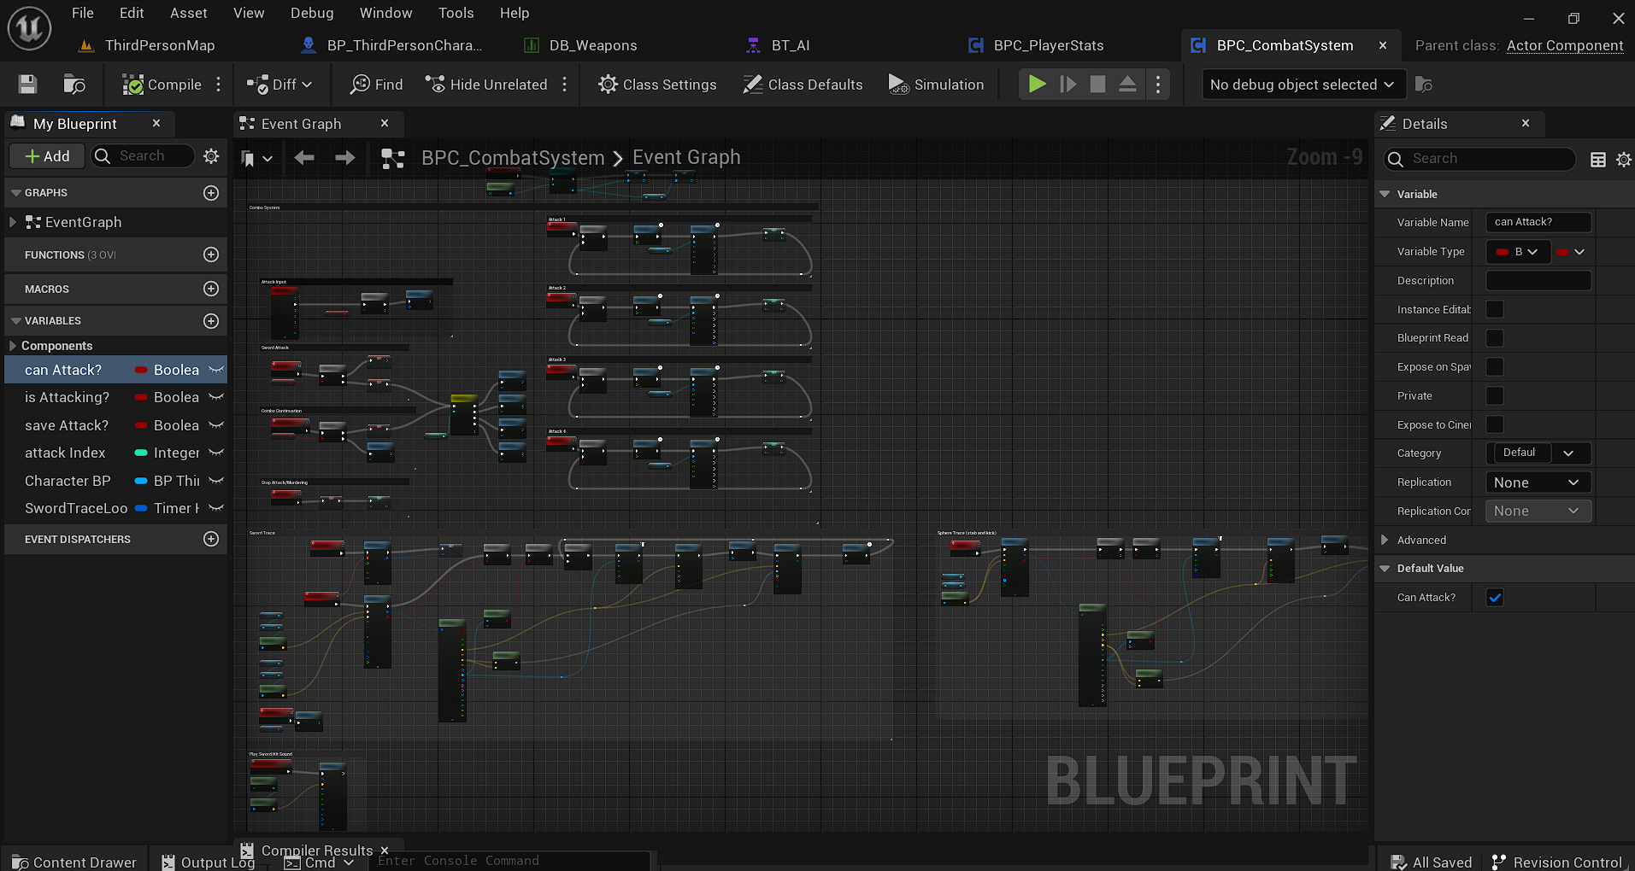Toggle Blueprint Read Only checkbox

(x=1495, y=338)
